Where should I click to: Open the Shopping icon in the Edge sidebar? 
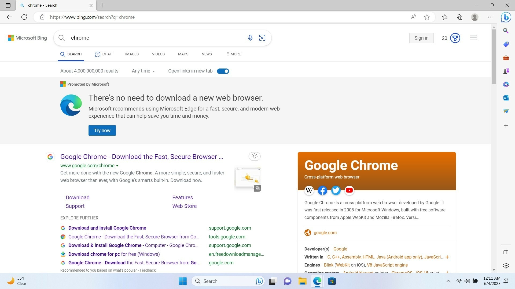click(x=506, y=44)
